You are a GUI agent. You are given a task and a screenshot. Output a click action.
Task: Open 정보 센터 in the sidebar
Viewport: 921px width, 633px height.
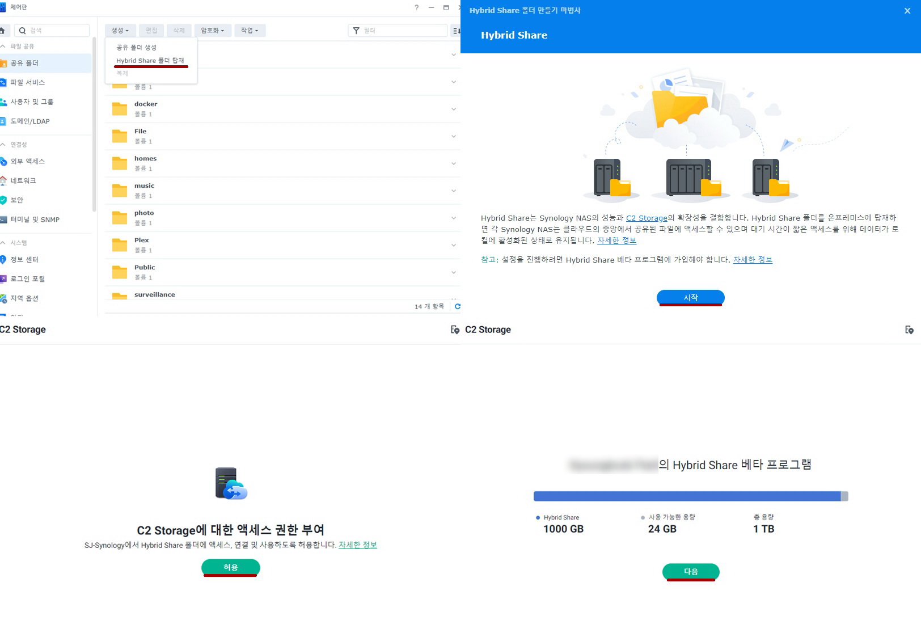tap(45, 259)
